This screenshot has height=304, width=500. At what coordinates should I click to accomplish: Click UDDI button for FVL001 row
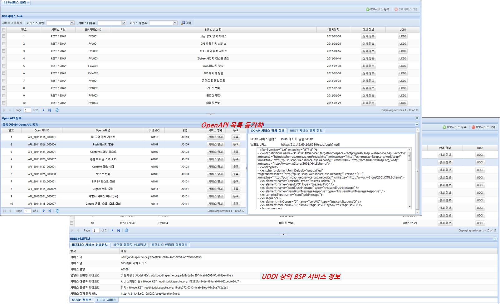(403, 44)
